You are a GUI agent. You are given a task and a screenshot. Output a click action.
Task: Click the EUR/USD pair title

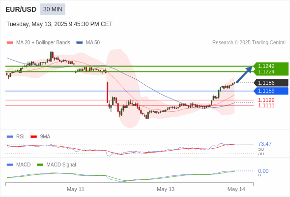click(21, 9)
